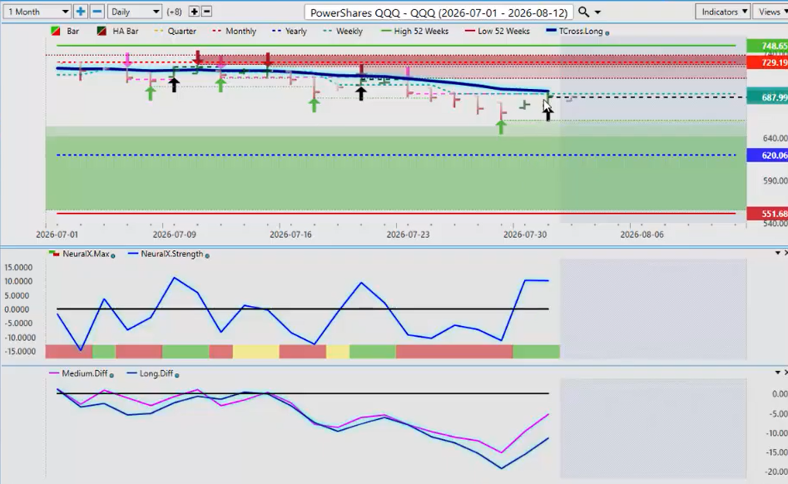Viewport: 788px width, 484px height.
Task: Open the Indicators menu
Action: tap(722, 12)
